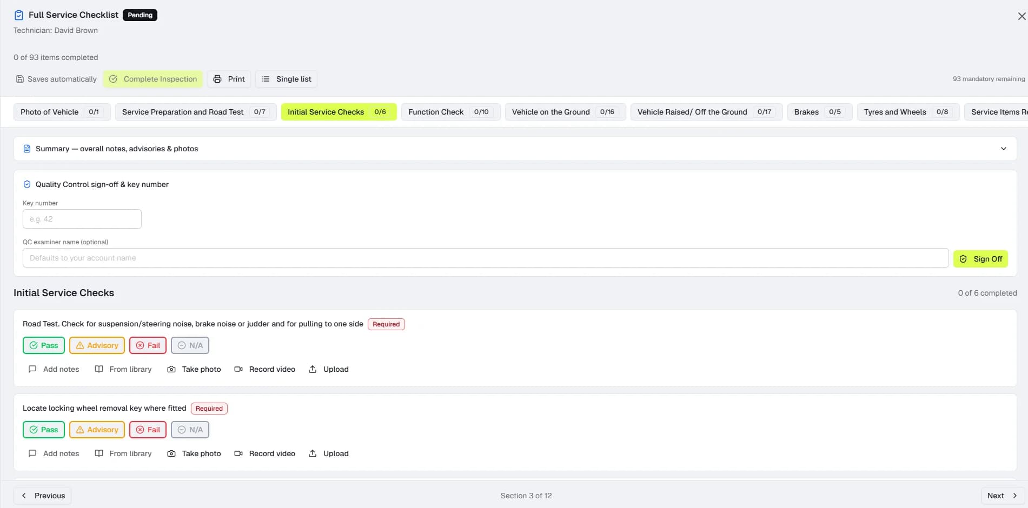Click the clipboard icon beside Full Service Checklist

click(19, 15)
